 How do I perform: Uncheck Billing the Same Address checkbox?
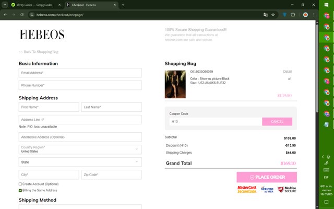pyautogui.click(x=20, y=190)
